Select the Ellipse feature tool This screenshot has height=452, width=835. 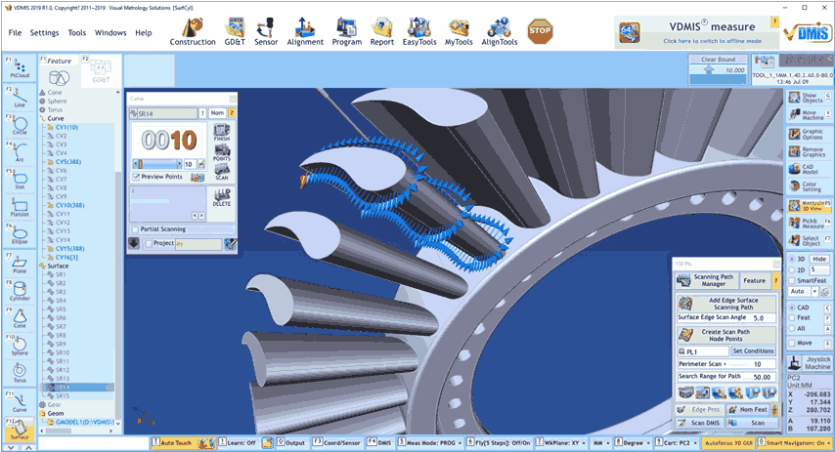point(20,234)
